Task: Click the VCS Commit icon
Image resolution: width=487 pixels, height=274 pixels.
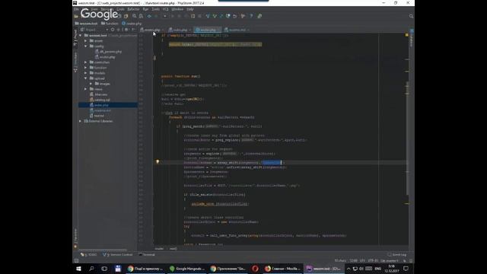Action: pos(215,16)
